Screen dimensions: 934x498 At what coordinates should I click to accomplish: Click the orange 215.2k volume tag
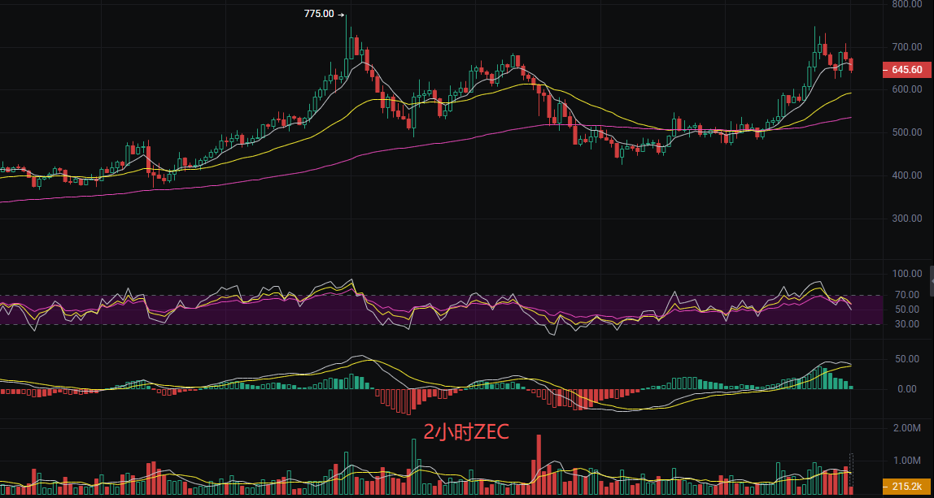tap(906, 487)
